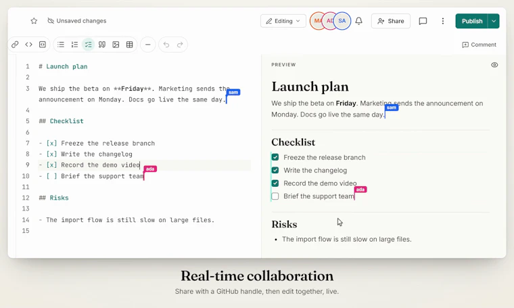The image size is (514, 308).
Task: Click the Launch plan heading in preview
Action: [x=310, y=87]
